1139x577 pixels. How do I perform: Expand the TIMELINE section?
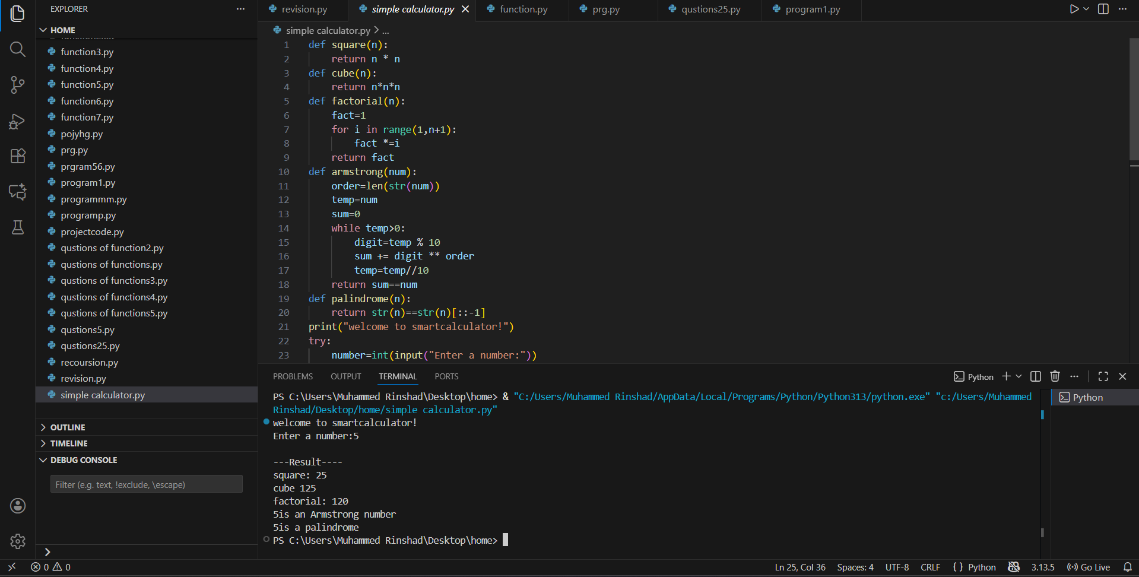(70, 443)
